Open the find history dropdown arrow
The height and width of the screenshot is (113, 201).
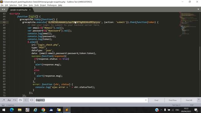point(146,100)
